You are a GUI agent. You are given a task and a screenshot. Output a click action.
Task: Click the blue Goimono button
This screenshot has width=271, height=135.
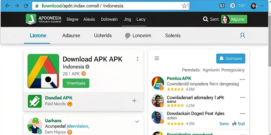tap(231, 59)
